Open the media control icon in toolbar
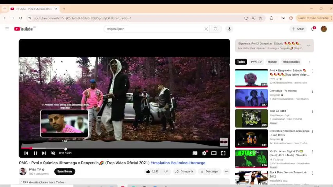The height and width of the screenshot is (187, 333). point(283,18)
